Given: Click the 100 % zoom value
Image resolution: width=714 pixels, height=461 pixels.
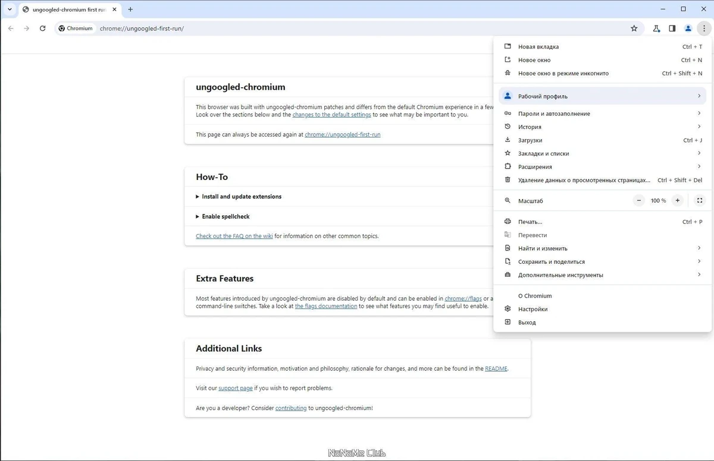Looking at the screenshot, I should pyautogui.click(x=658, y=201).
